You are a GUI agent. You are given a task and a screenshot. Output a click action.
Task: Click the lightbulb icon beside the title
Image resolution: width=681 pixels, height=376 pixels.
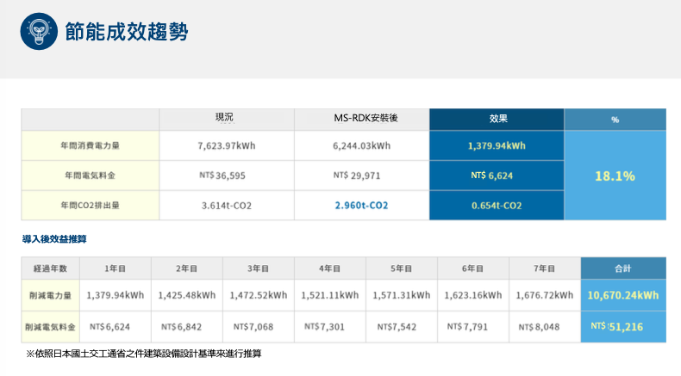coord(38,32)
